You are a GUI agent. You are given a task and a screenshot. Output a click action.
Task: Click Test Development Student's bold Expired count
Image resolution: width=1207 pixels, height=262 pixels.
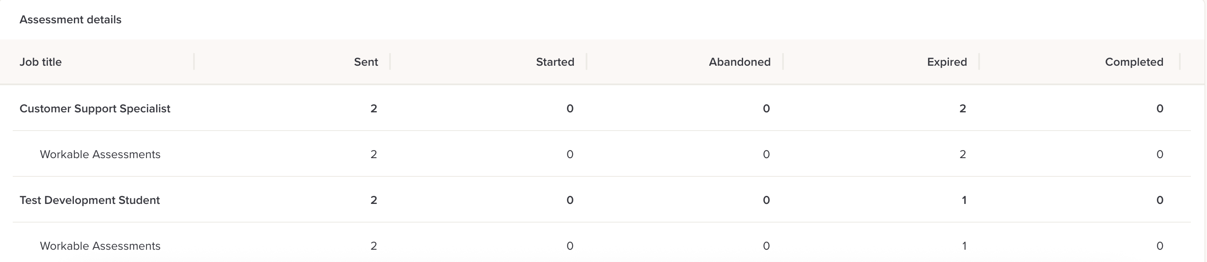click(964, 200)
